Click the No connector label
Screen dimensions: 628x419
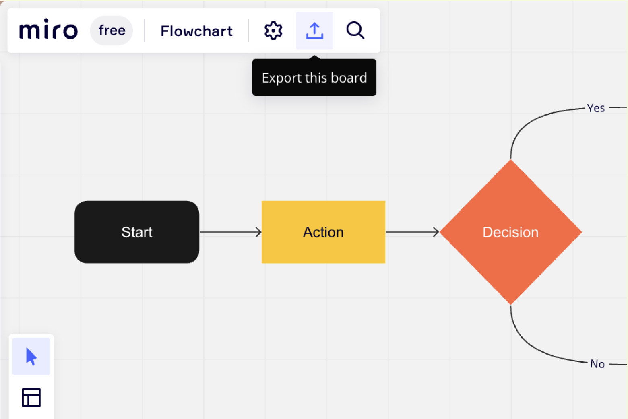tap(597, 364)
